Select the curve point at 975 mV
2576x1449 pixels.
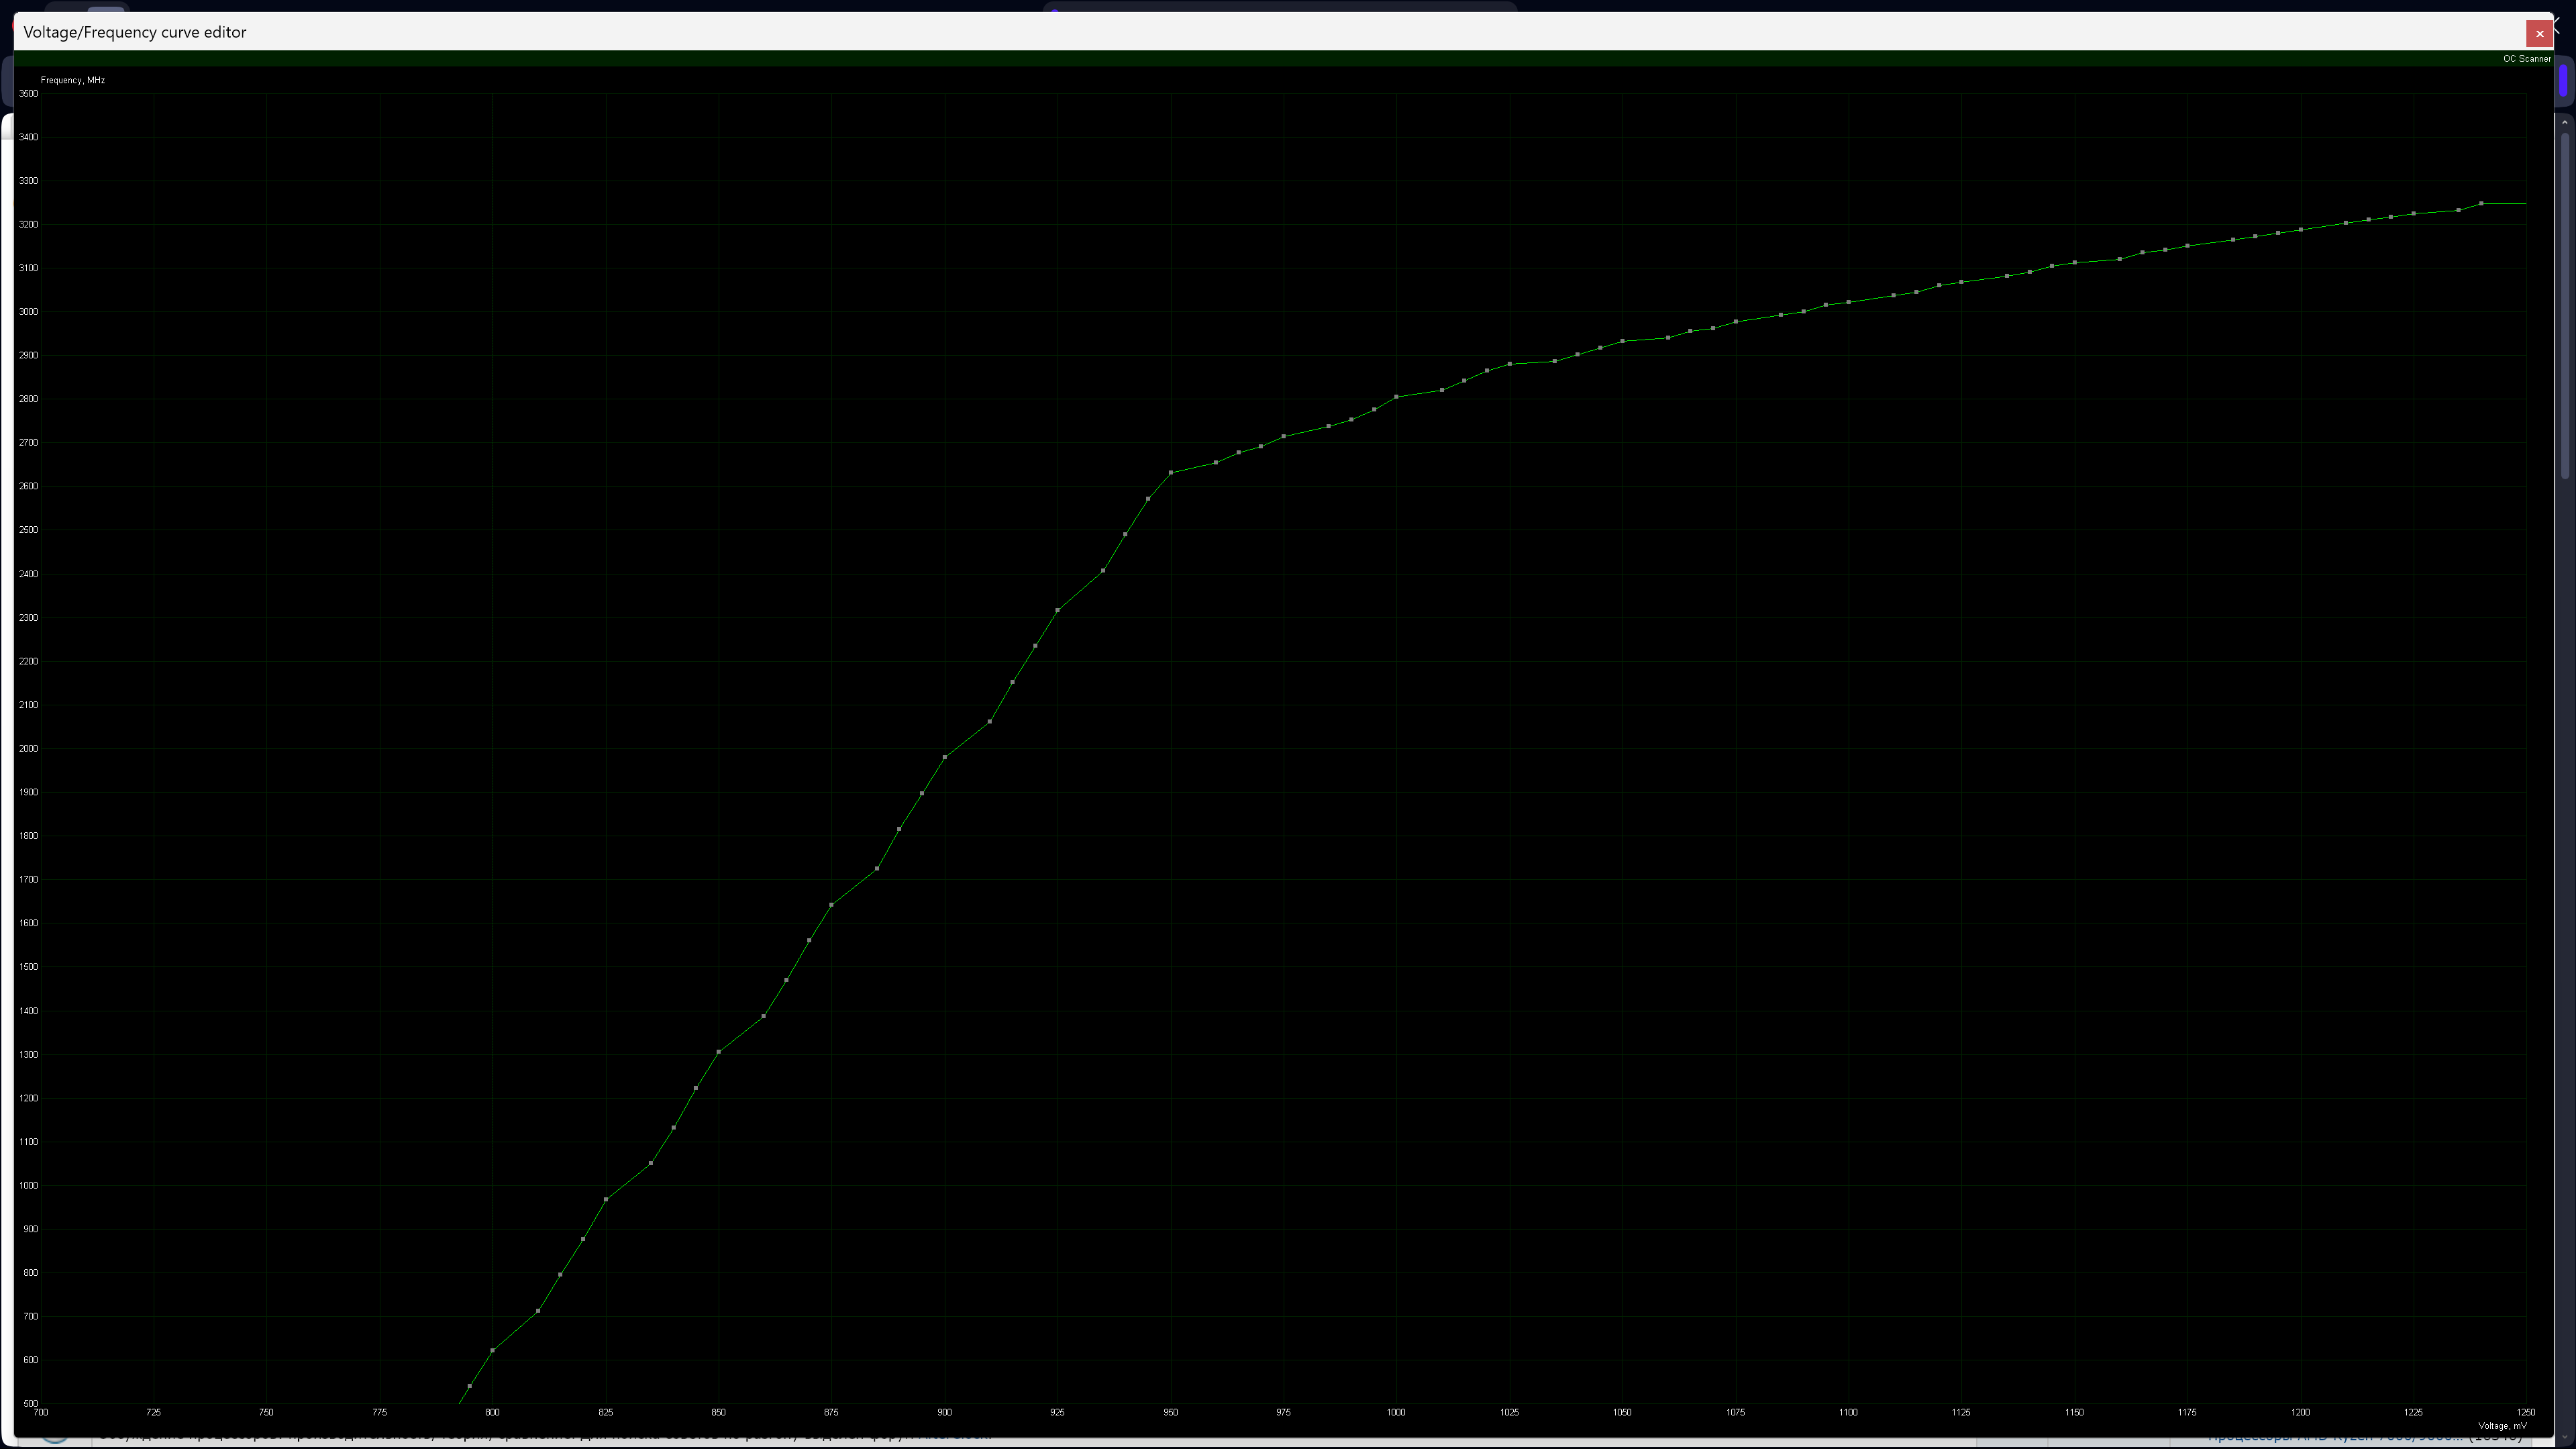(x=1284, y=437)
